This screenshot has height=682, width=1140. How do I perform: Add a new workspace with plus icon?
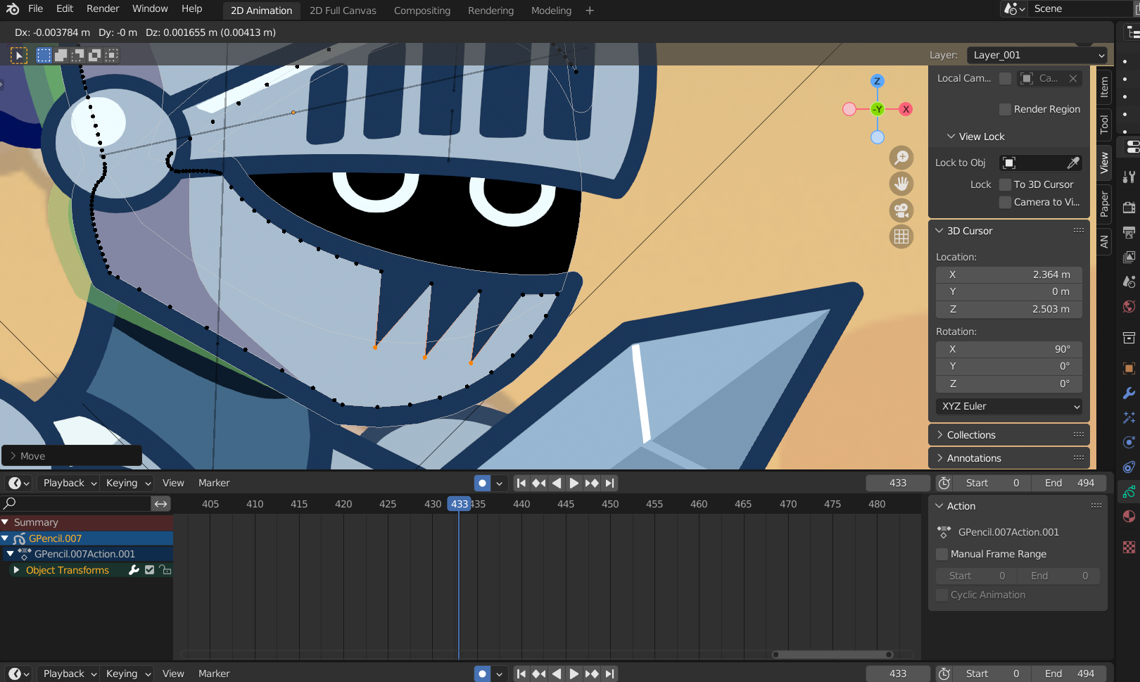click(590, 11)
